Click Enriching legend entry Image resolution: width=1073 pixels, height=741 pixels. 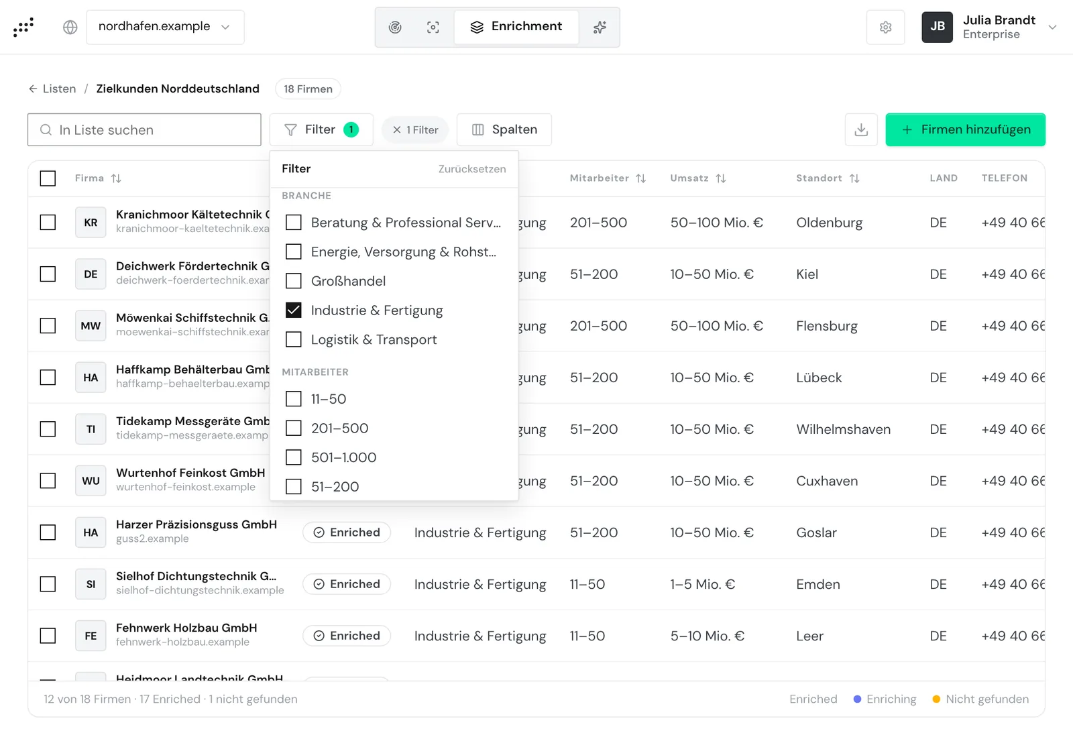[x=885, y=699]
